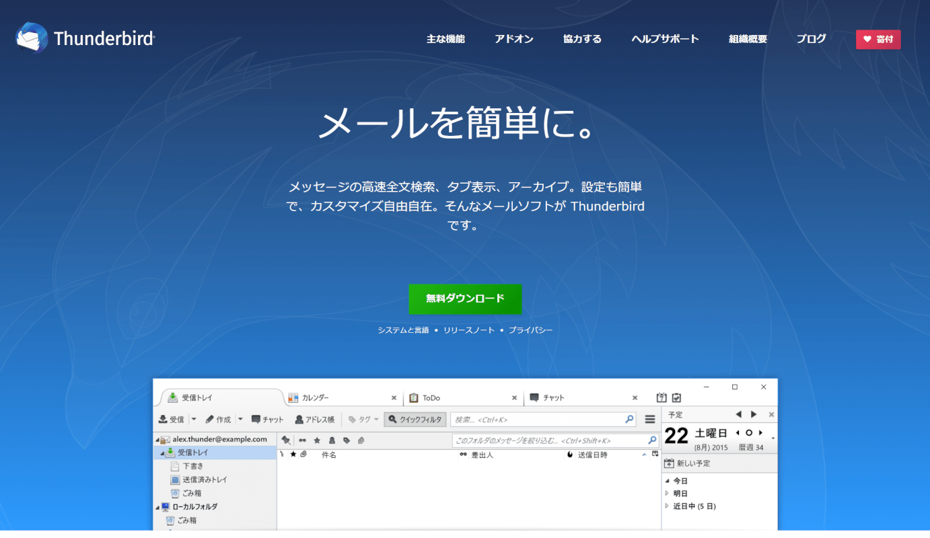Open the column picker icon in the message list
Image resolution: width=930 pixels, height=538 pixels.
point(655,455)
